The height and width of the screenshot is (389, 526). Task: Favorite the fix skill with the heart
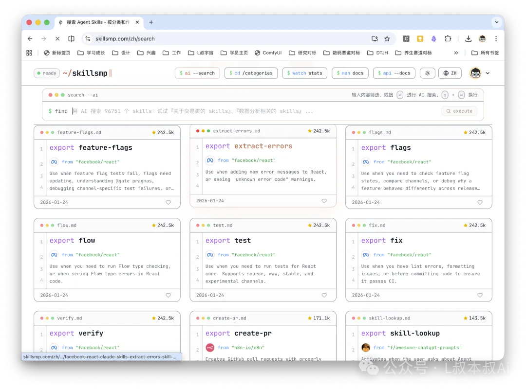480,295
